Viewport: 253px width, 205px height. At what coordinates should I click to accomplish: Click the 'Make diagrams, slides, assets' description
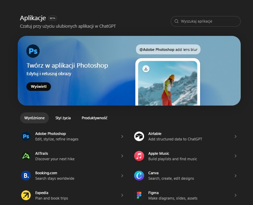coord(173,198)
